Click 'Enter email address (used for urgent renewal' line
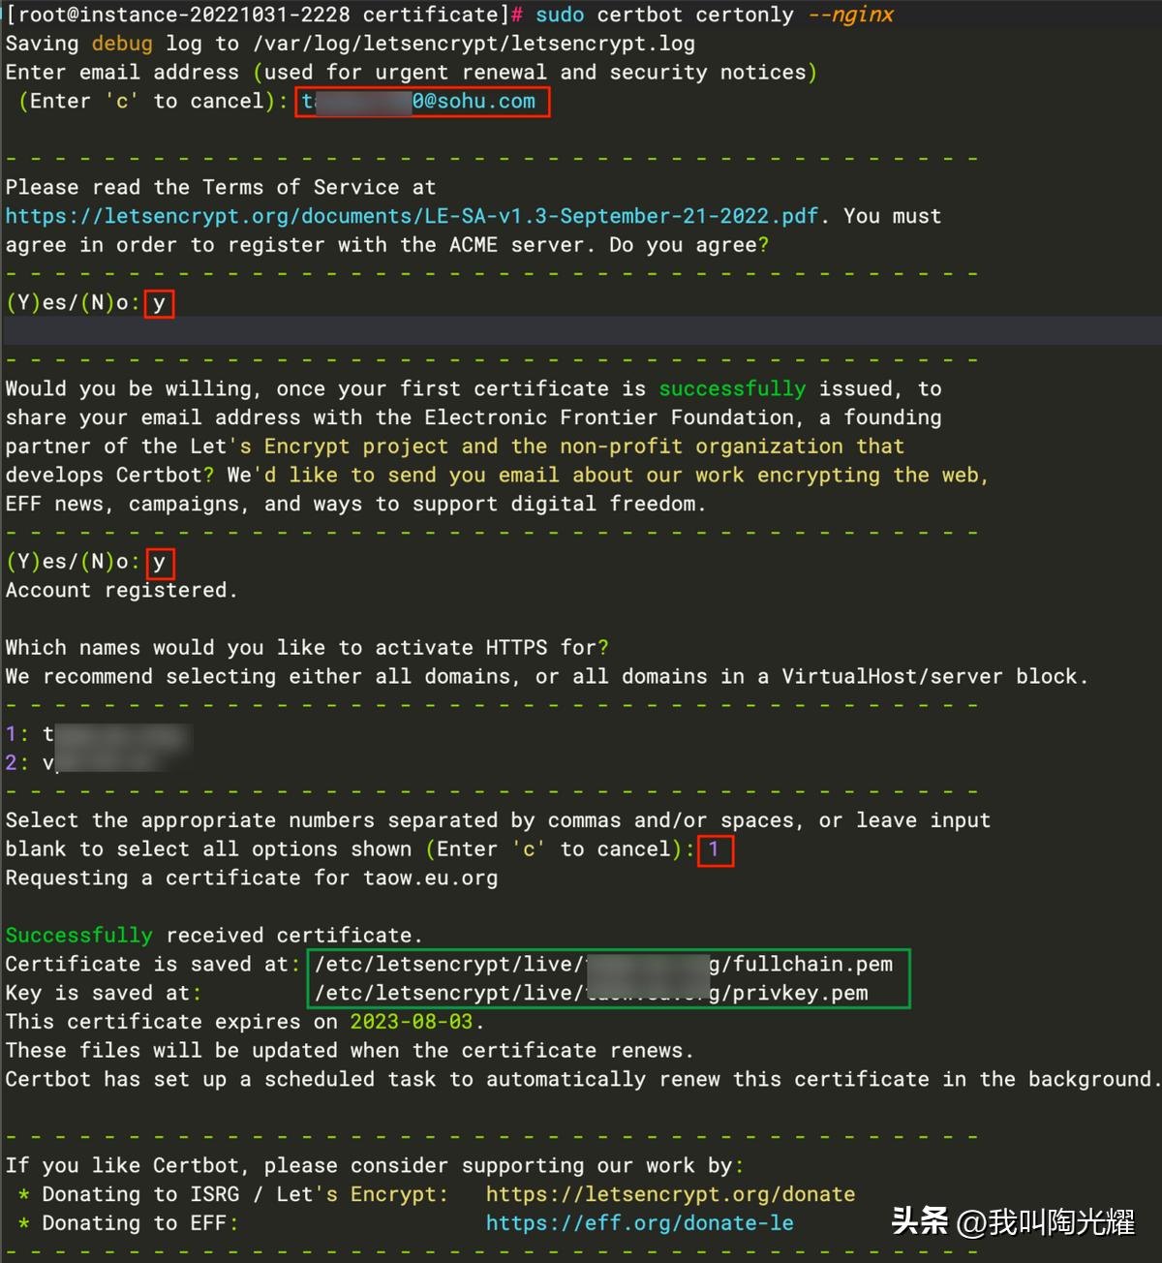Screen dimensions: 1162x1263 click(412, 73)
